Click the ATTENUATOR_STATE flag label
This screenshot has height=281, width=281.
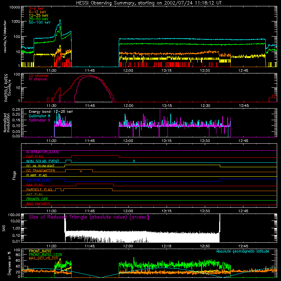(43, 152)
